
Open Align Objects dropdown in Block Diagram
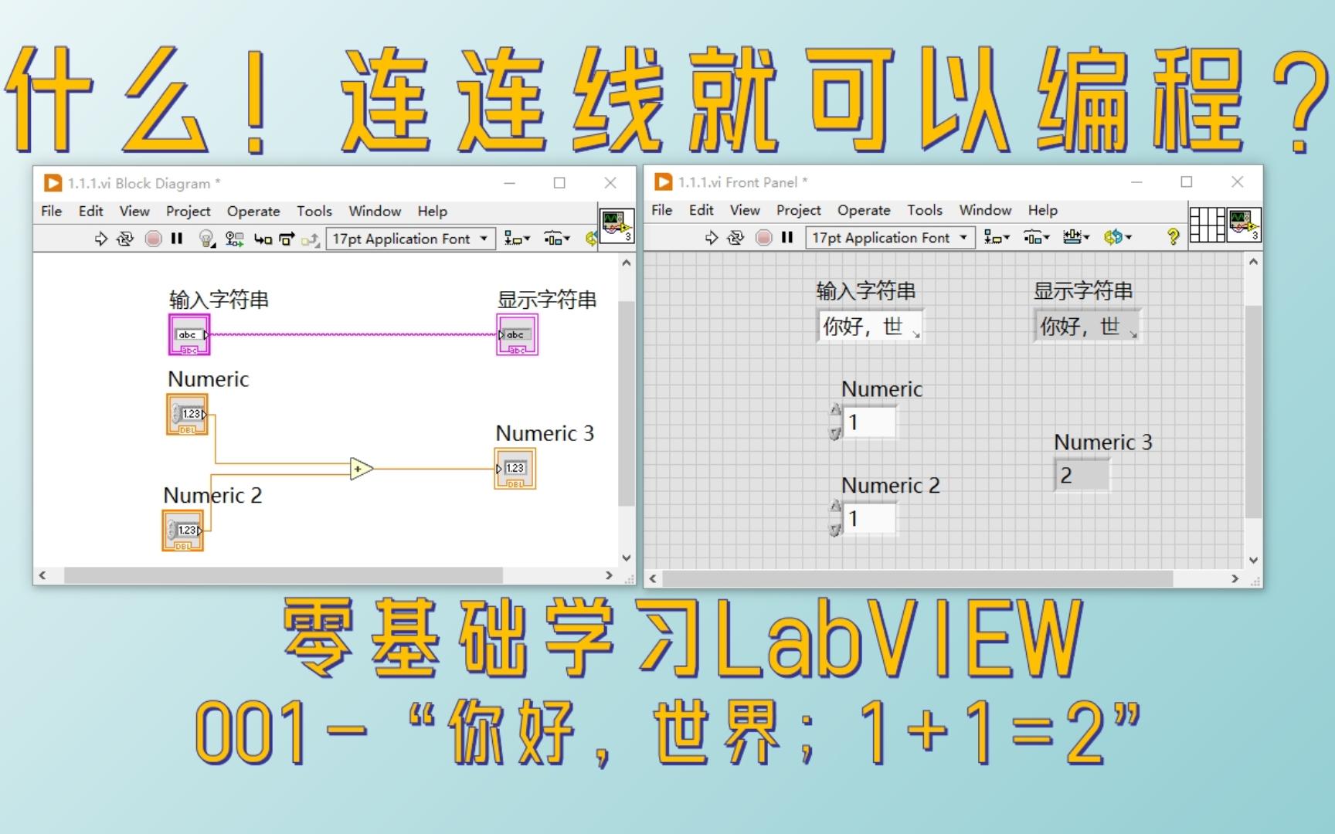pyautogui.click(x=517, y=239)
